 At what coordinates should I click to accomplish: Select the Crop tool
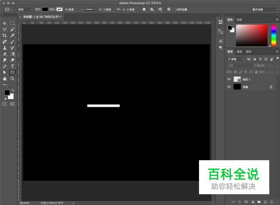(x=4, y=36)
